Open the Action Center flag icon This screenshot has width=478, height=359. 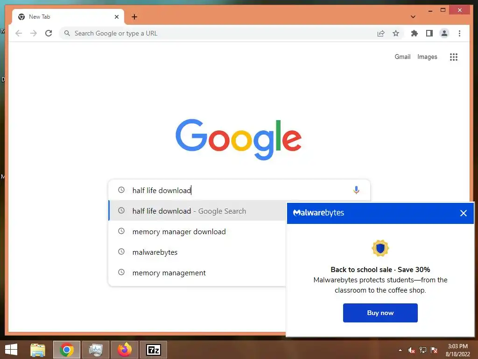coord(434,350)
